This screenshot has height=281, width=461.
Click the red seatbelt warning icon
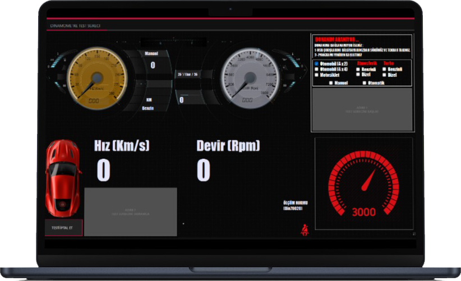coord(306,229)
